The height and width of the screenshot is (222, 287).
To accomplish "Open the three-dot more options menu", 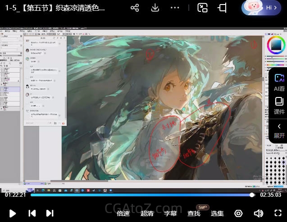I will pos(175,8).
